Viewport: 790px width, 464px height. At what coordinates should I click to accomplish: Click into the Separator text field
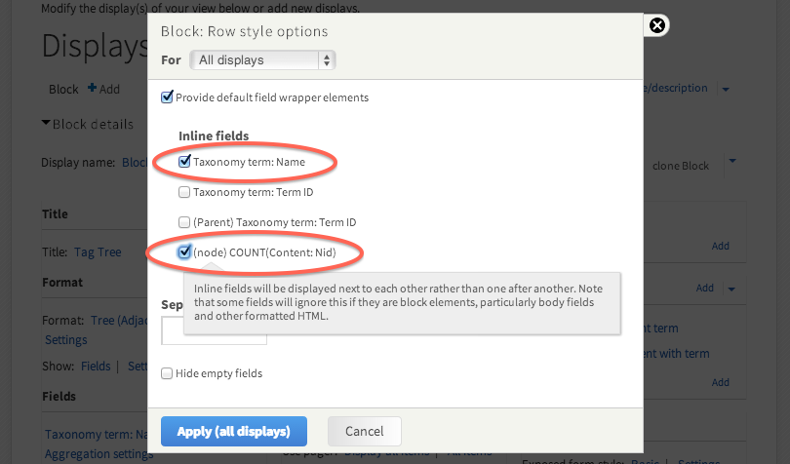215,332
